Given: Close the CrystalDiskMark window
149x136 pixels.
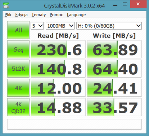Looking at the screenshot, I should (x=138, y=4).
